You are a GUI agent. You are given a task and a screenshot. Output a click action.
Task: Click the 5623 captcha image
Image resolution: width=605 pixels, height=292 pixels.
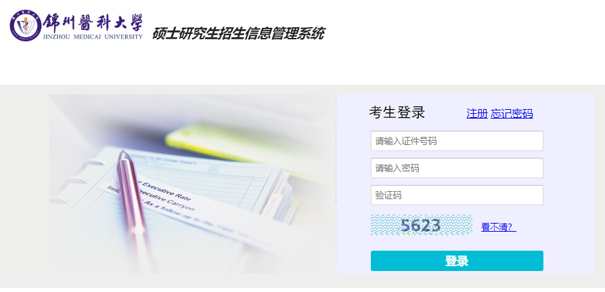coord(422,225)
